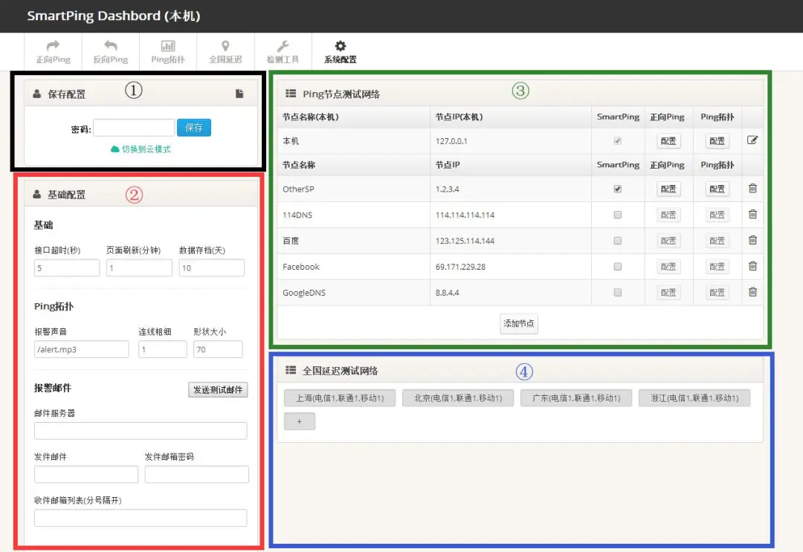Image resolution: width=803 pixels, height=552 pixels.
Task: Focus the 密码 input field
Action: [x=134, y=128]
